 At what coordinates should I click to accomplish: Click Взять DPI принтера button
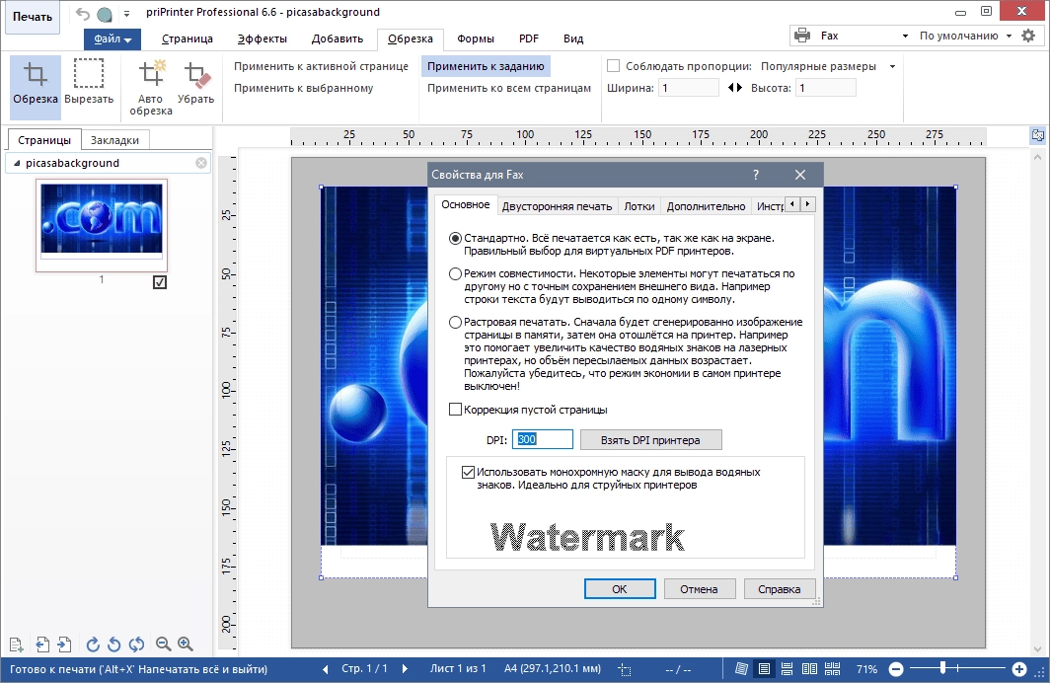[651, 440]
